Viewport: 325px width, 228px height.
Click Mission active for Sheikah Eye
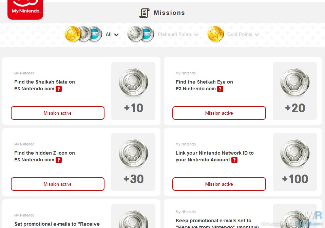pos(219,113)
